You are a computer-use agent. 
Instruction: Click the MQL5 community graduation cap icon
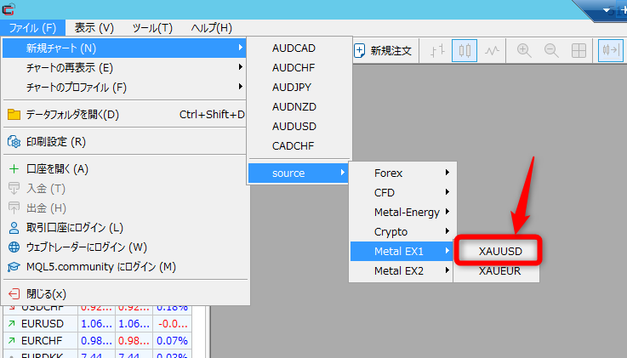(14, 267)
